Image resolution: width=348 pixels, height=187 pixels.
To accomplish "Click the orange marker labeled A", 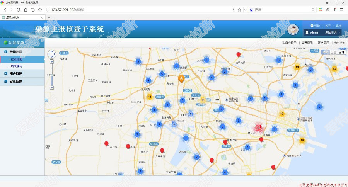I will tap(181, 79).
